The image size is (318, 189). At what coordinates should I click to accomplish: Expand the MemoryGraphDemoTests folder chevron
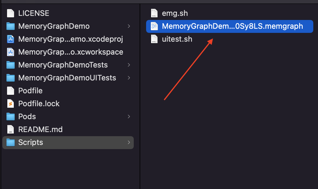pos(129,65)
